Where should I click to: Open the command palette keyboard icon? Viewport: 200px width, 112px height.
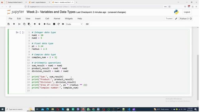coord(87,24)
